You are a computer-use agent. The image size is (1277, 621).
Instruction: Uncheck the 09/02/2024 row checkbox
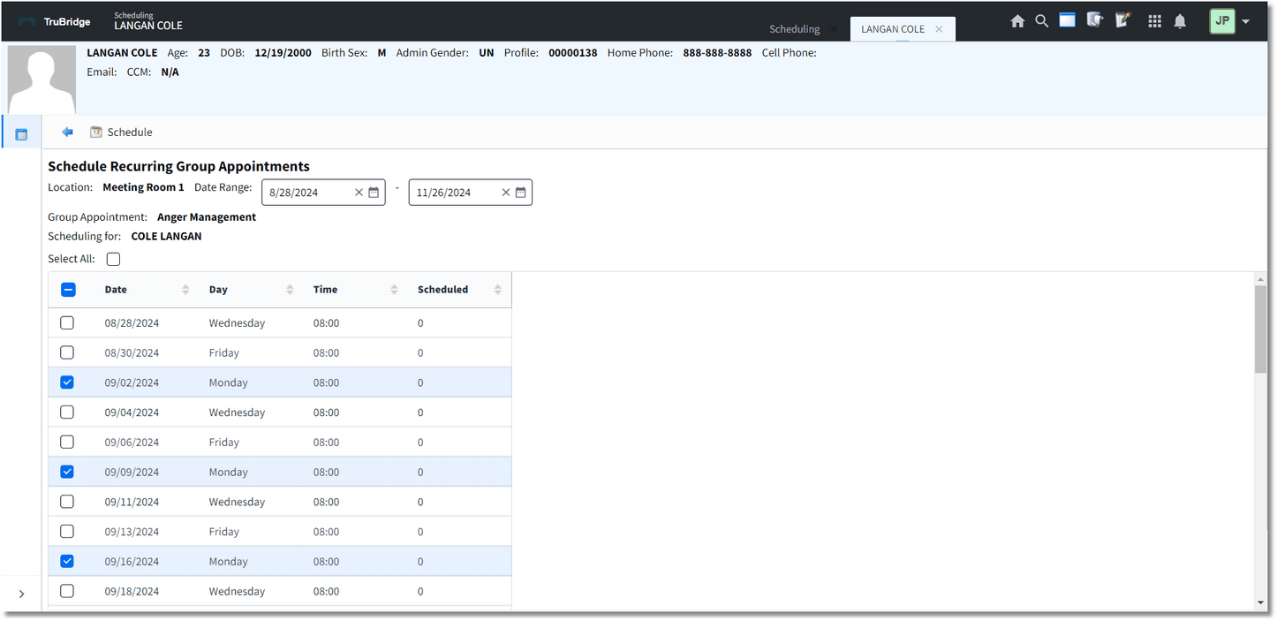tap(67, 382)
